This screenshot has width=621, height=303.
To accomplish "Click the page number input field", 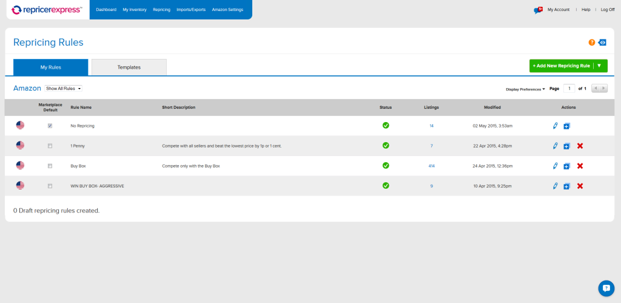I will pyautogui.click(x=569, y=89).
